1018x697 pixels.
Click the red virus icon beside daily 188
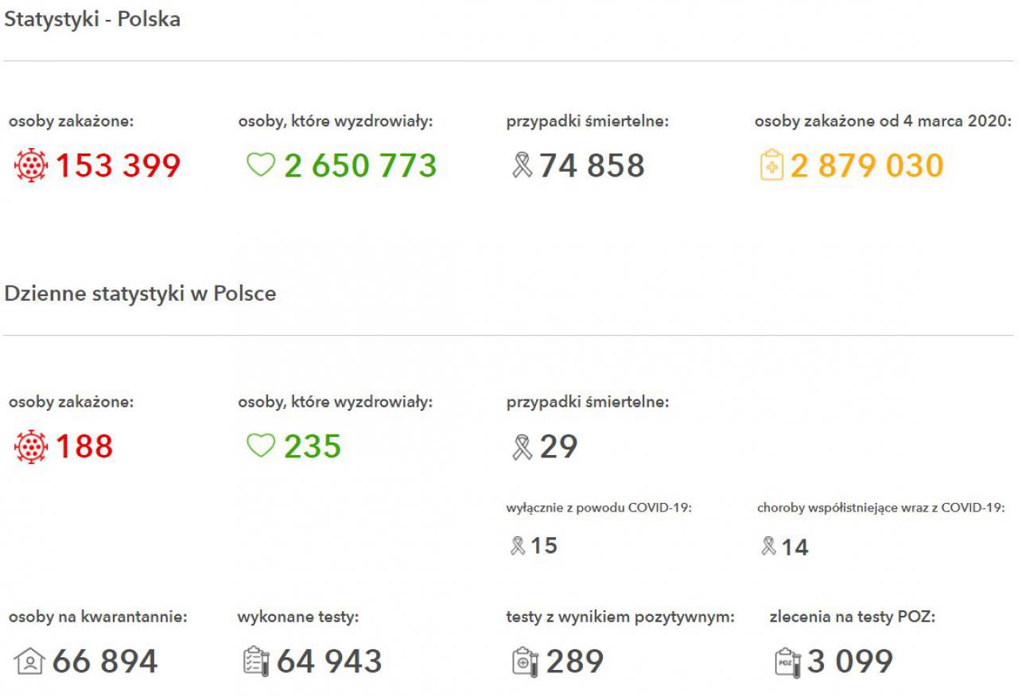click(31, 446)
